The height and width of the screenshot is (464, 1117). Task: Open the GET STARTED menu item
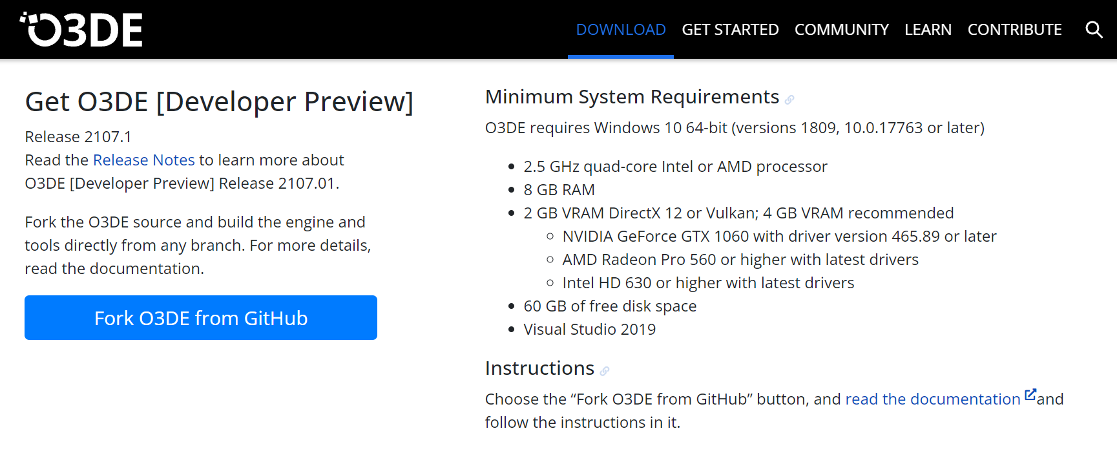tap(730, 29)
